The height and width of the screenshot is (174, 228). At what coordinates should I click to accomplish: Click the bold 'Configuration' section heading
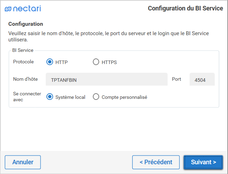click(25, 24)
